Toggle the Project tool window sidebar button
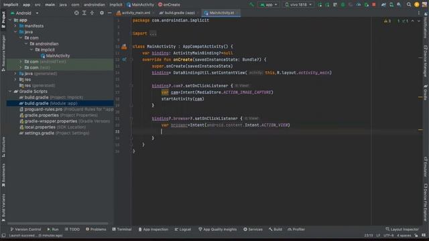The height and width of the screenshot is (241, 429). [3, 19]
